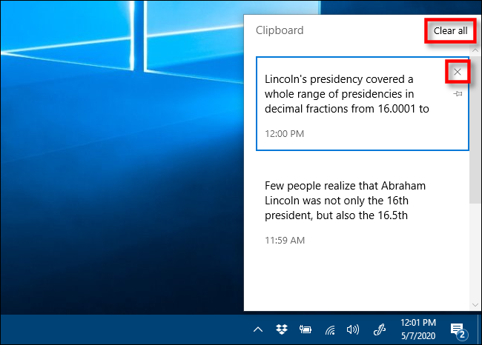Expand the hidden system tray icons
The width and height of the screenshot is (482, 345).
point(257,329)
